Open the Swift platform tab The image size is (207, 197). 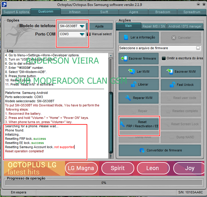pyautogui.click(x=104, y=12)
